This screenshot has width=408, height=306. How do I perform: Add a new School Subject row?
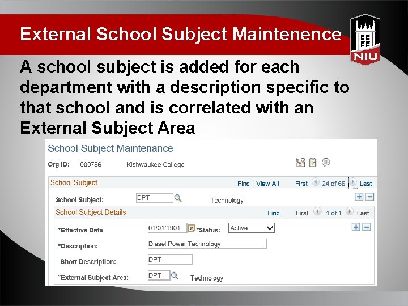click(359, 197)
